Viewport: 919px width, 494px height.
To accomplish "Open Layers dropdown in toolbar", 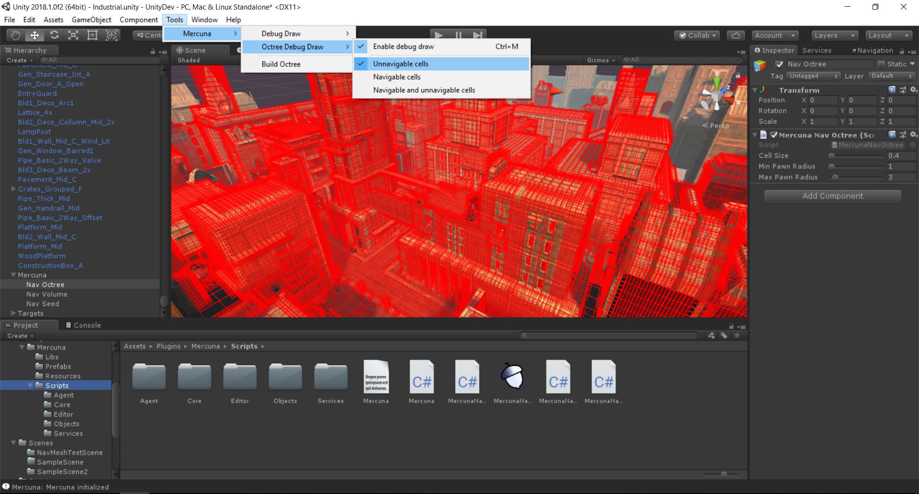I will (835, 35).
